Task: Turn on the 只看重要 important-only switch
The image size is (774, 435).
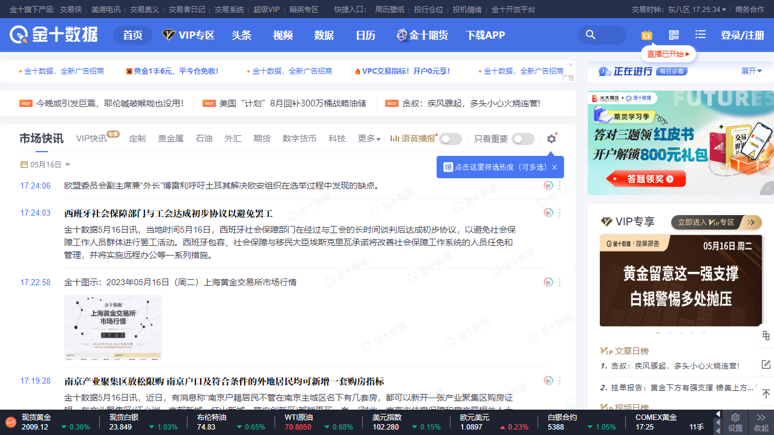Action: pyautogui.click(x=522, y=138)
